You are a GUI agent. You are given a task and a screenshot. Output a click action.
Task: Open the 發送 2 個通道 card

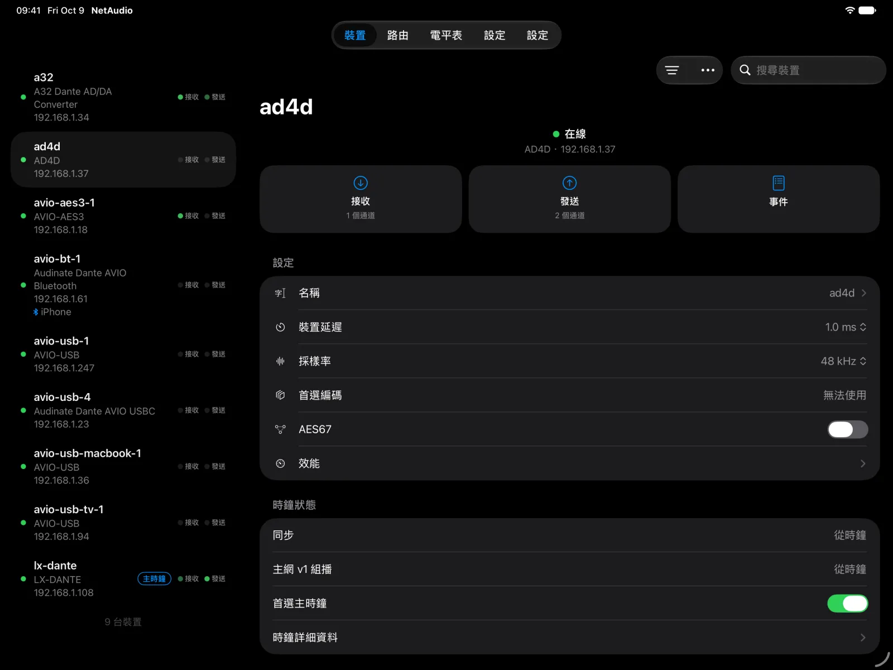tap(569, 199)
